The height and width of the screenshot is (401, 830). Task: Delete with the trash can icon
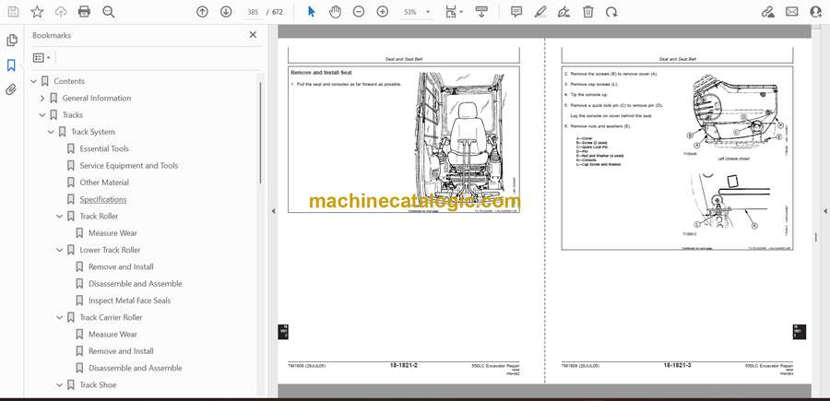(588, 12)
